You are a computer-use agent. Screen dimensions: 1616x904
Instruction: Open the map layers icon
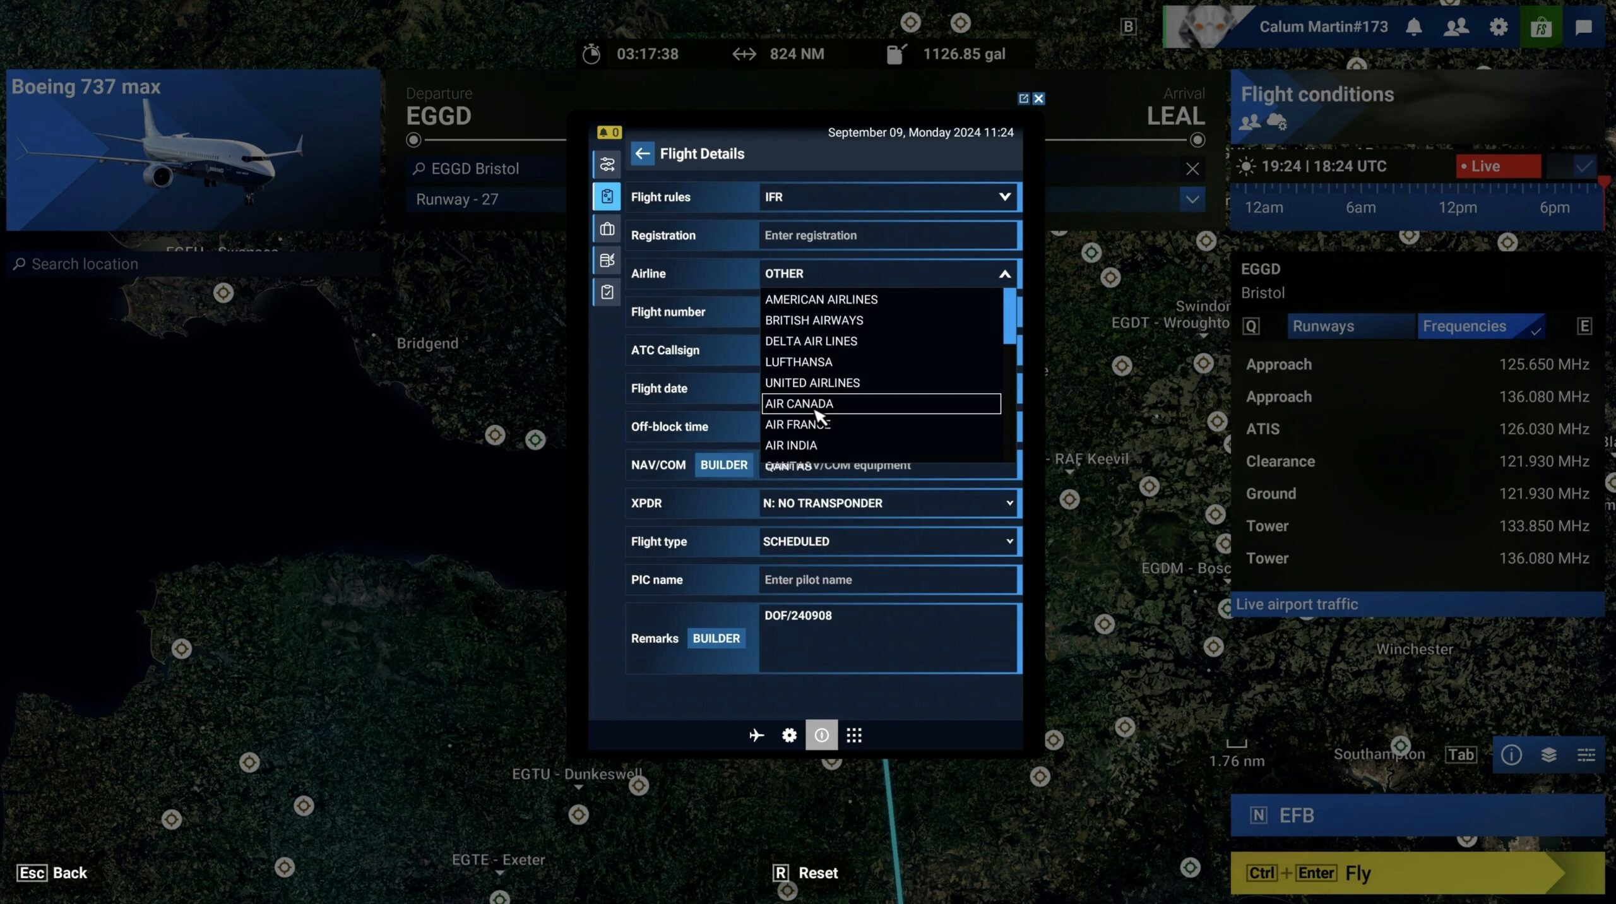1548,754
